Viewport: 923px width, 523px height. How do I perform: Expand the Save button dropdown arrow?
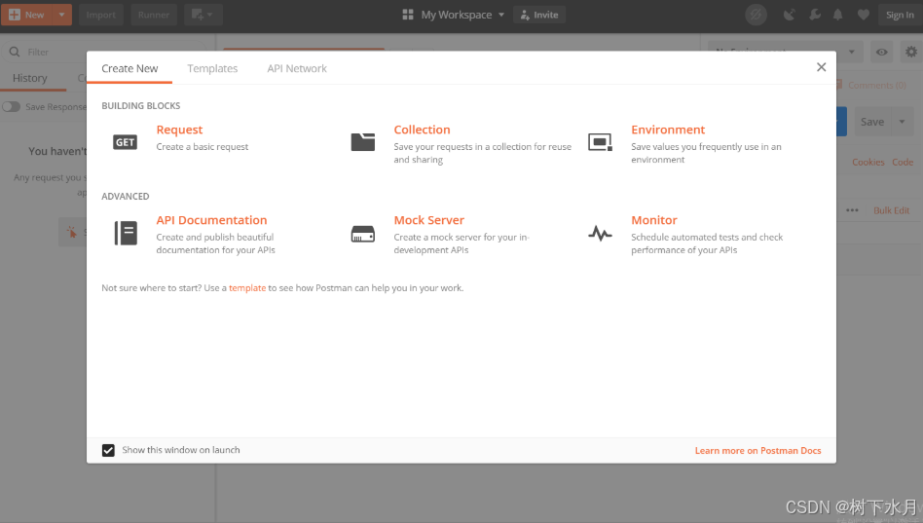[902, 122]
